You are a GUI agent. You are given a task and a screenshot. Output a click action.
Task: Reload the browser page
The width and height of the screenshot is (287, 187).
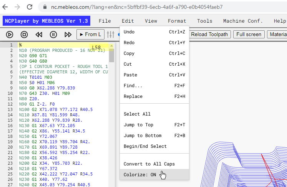pyautogui.click(x=30, y=7)
